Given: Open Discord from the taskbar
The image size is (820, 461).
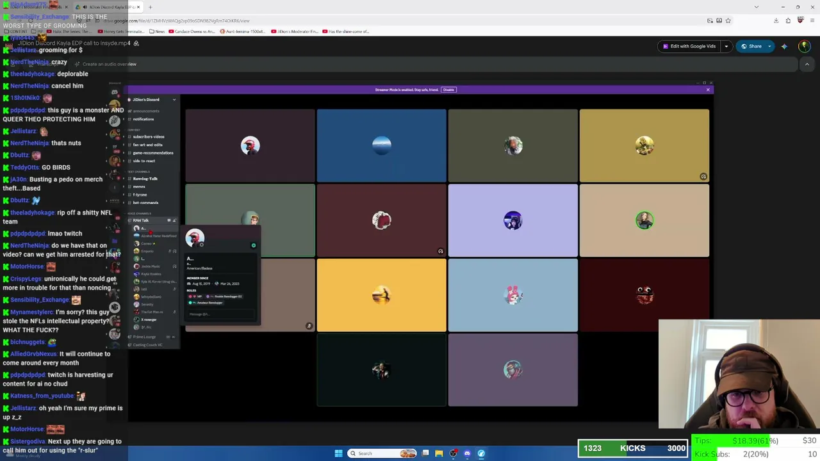Looking at the screenshot, I should point(467,453).
